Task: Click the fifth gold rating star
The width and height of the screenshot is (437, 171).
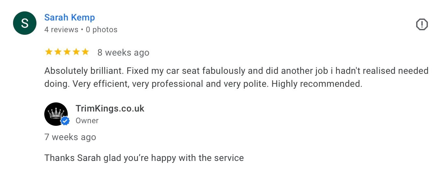Action: point(85,52)
